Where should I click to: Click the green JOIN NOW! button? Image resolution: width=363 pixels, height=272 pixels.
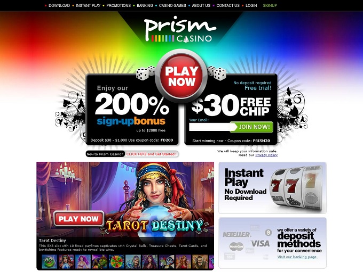[x=252, y=127]
